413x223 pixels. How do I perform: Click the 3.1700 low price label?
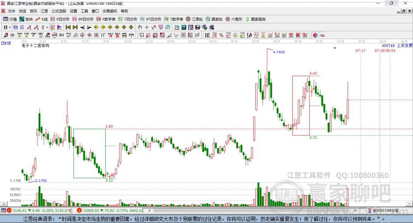pos(41,181)
